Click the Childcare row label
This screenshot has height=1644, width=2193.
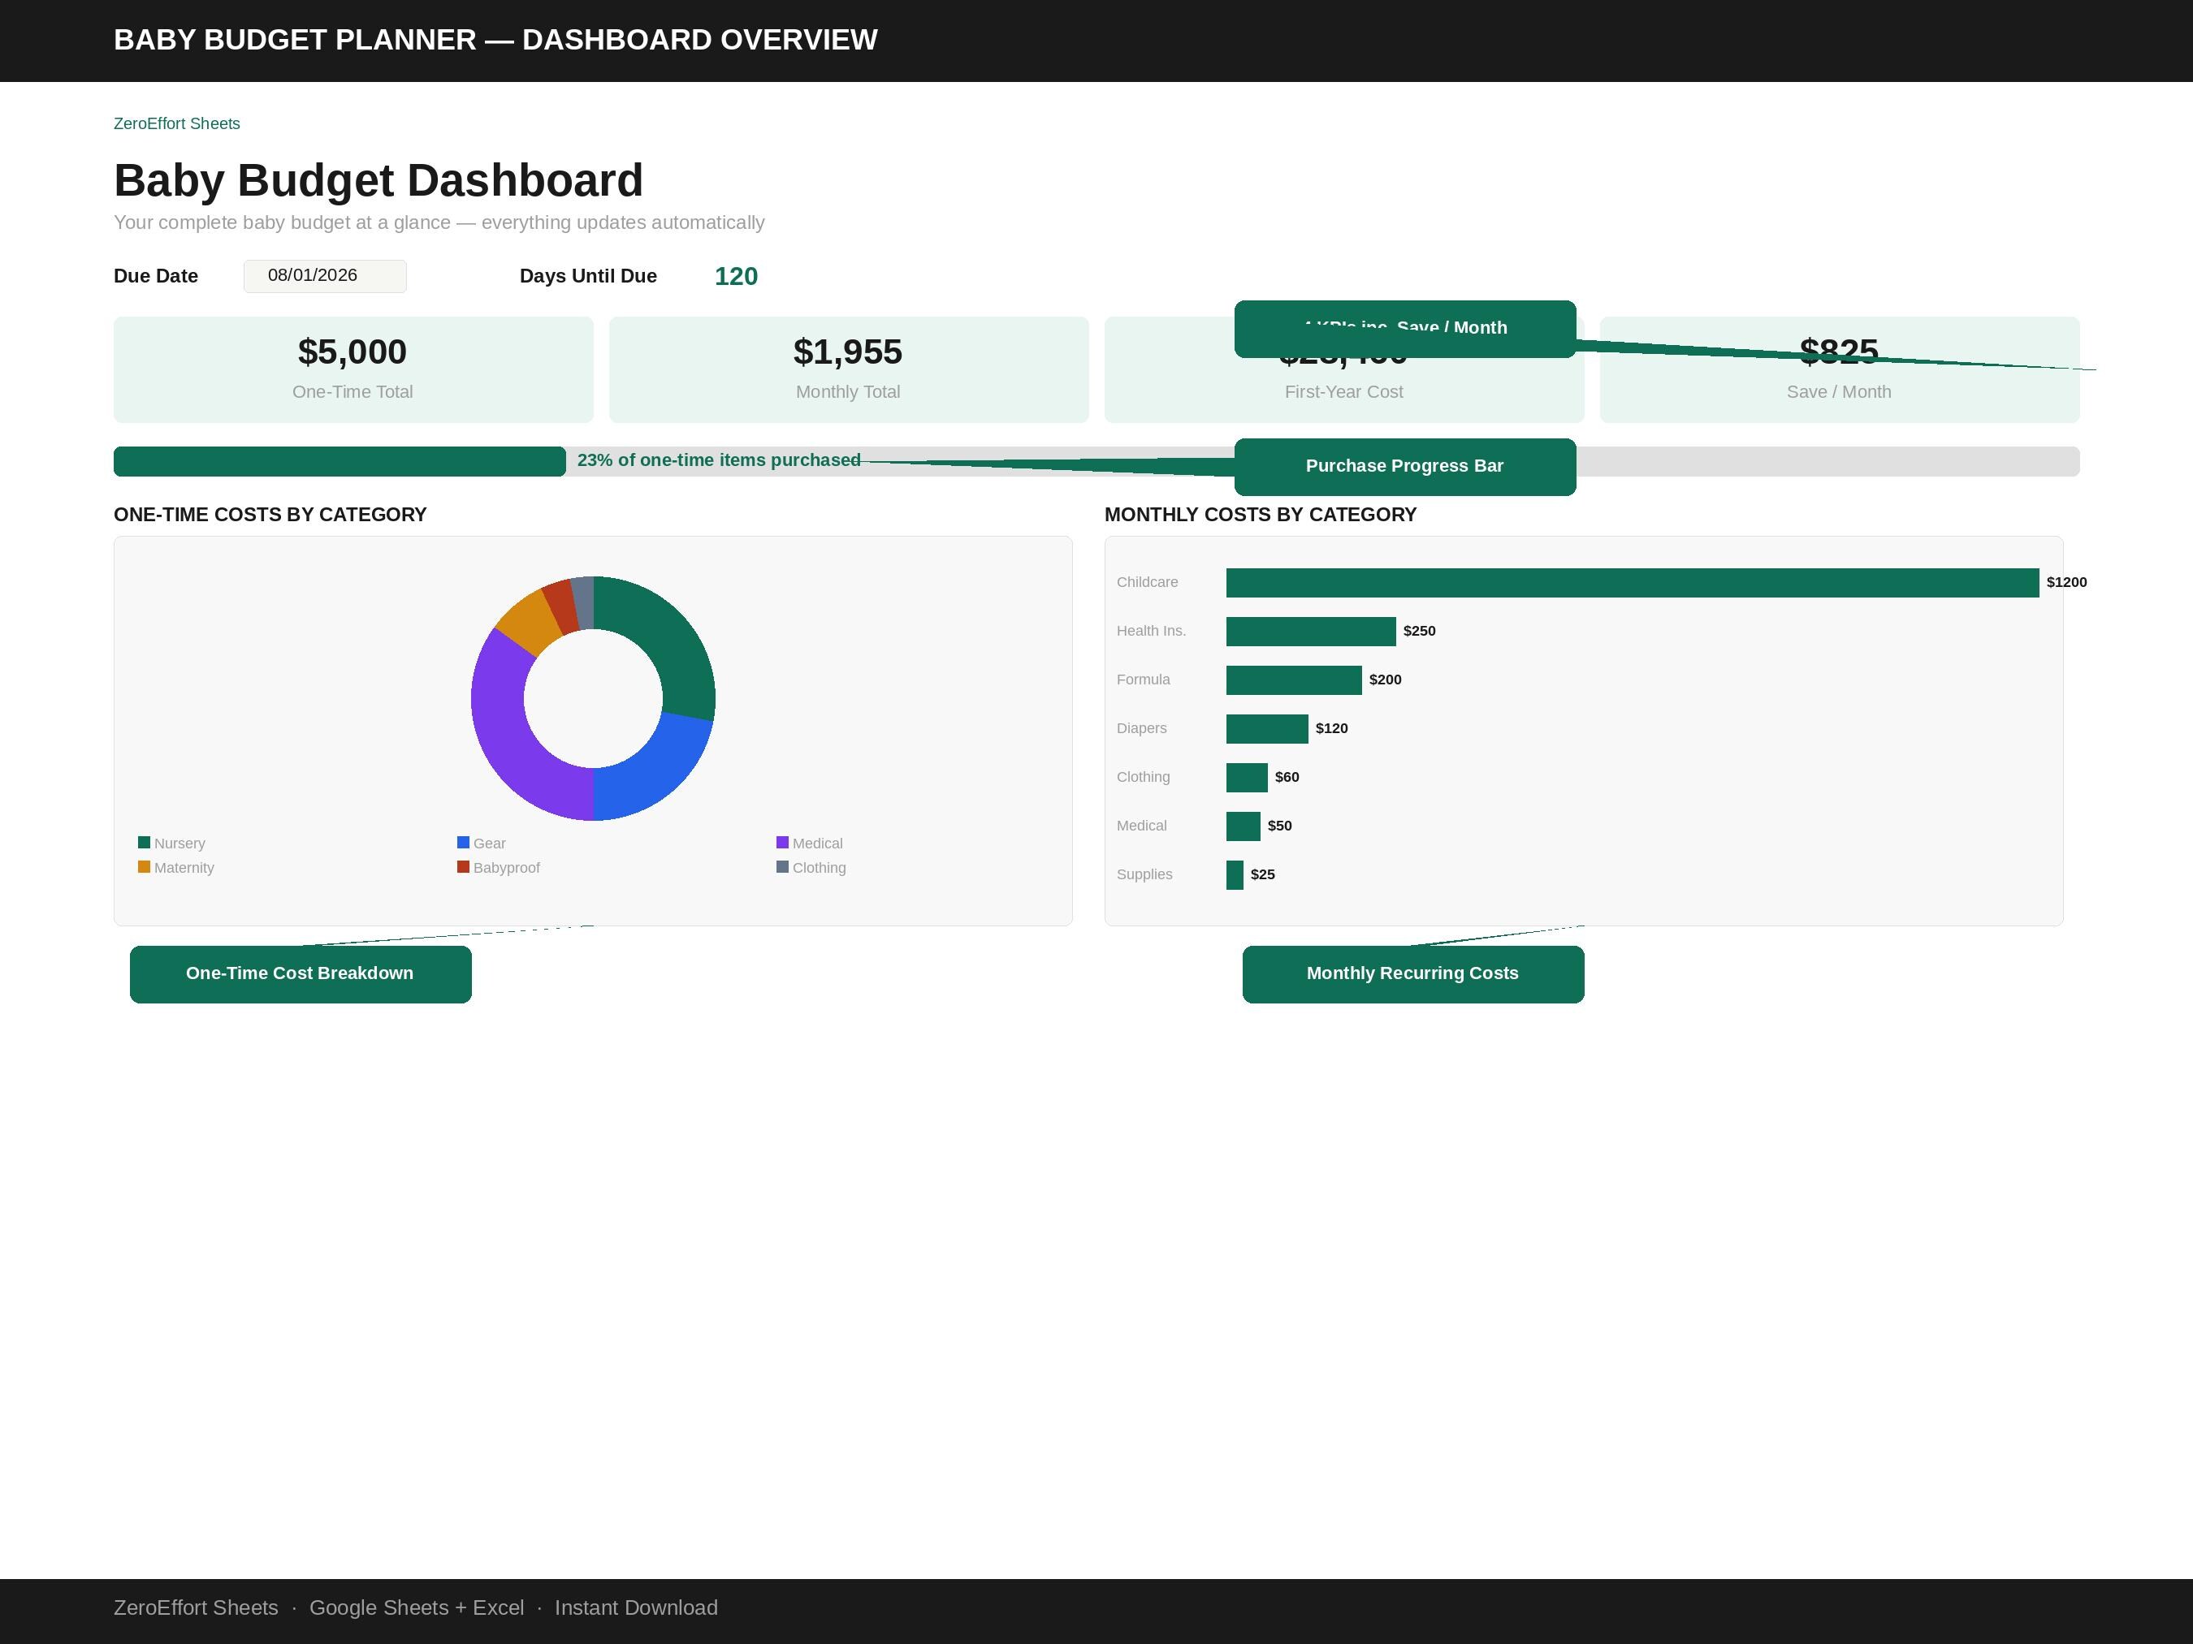click(x=1147, y=582)
